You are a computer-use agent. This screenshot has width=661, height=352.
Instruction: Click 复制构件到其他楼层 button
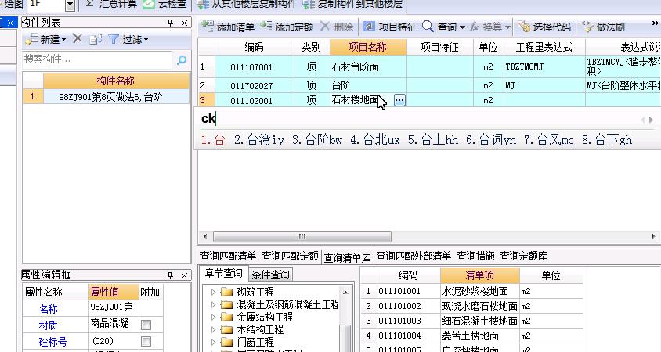pyautogui.click(x=353, y=4)
